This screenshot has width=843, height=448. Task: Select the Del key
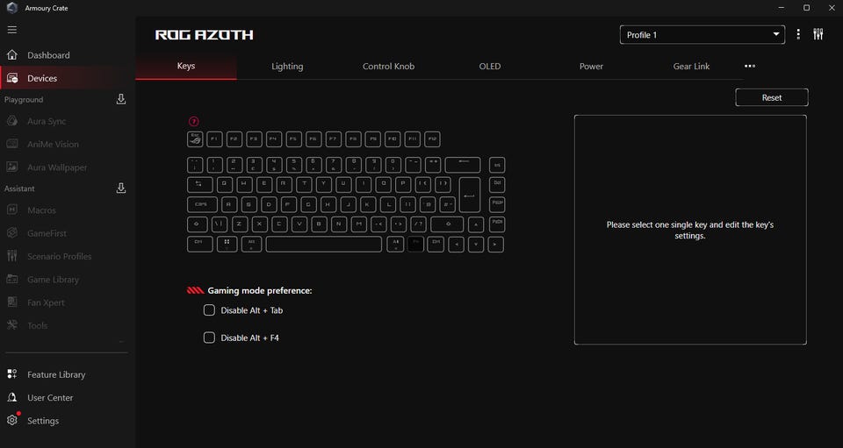[x=497, y=185]
